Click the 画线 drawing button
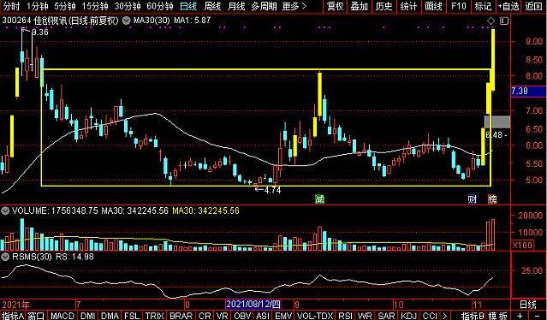Image resolution: width=547 pixels, height=320 pixels. 434,6
